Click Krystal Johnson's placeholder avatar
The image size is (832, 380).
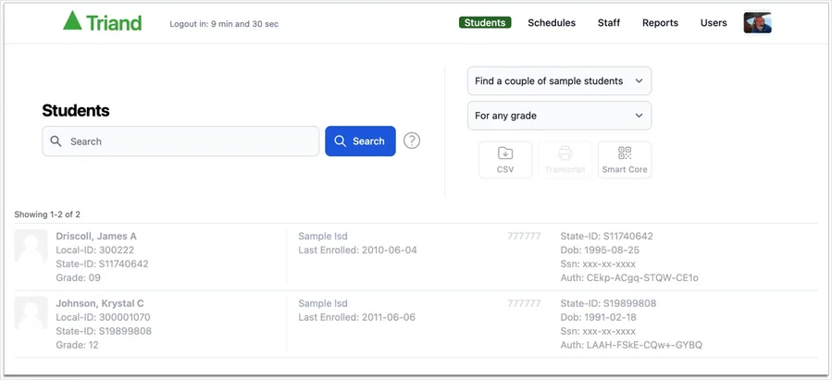[x=31, y=313]
